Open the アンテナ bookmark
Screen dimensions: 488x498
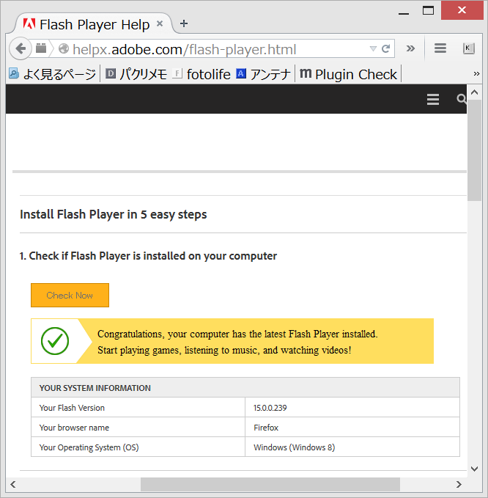[x=263, y=74]
